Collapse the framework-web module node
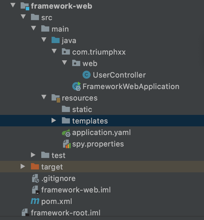This screenshot has height=220, width=204. click(x=13, y=5)
